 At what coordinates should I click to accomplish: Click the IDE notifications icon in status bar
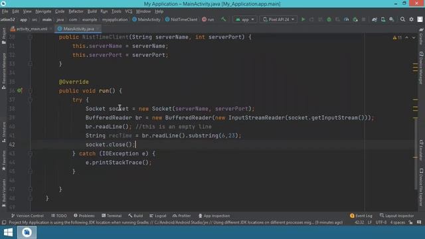[419, 222]
